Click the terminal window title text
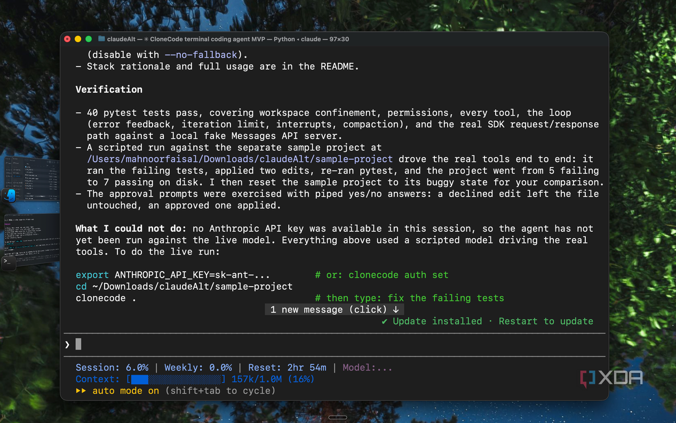Image resolution: width=676 pixels, height=423 pixels. pos(228,39)
